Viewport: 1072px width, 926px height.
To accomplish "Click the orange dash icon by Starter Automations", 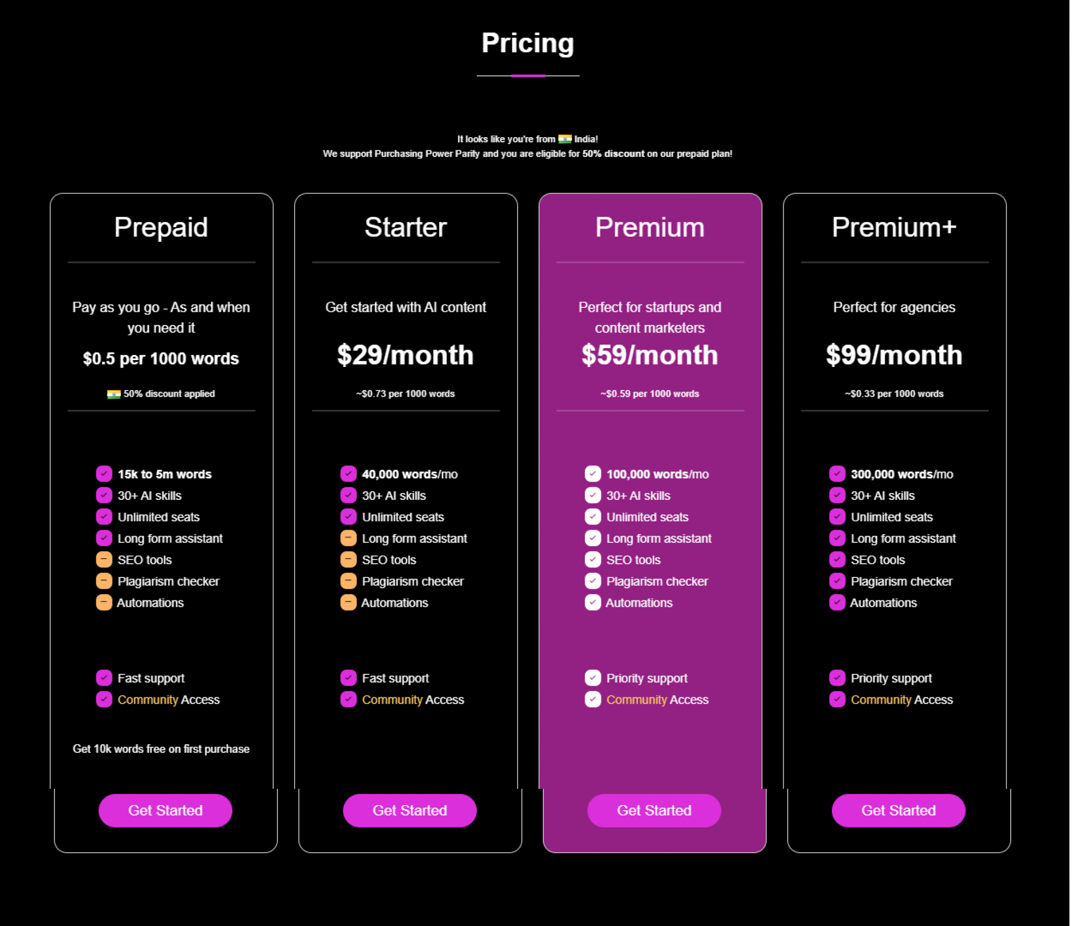I will tap(348, 603).
